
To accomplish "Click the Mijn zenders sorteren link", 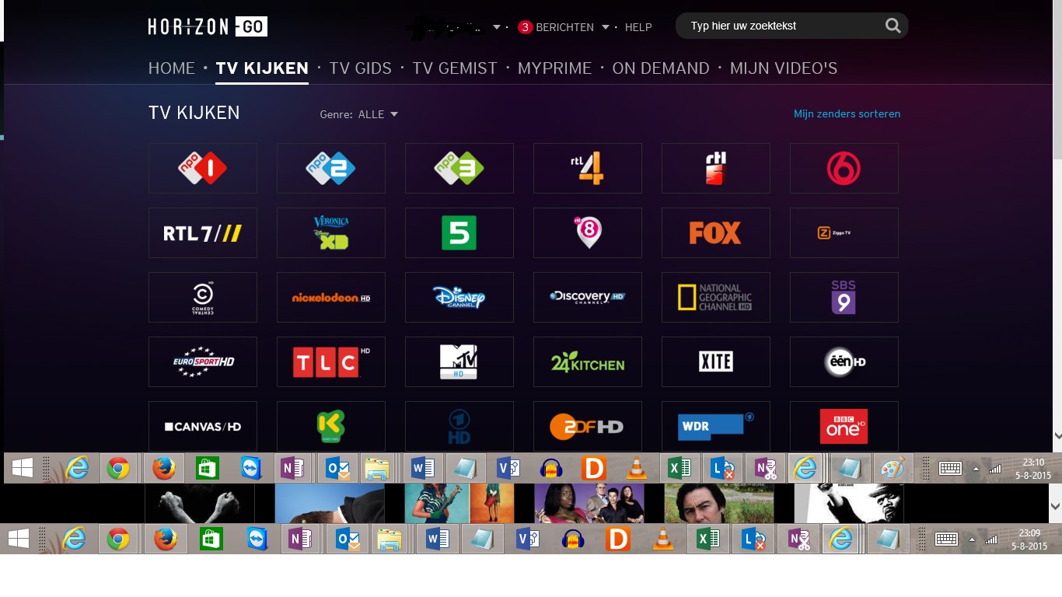I will (x=846, y=113).
